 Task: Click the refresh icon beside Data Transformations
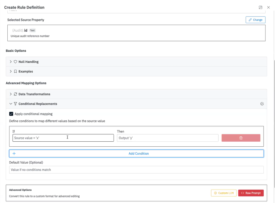click(x=15, y=94)
